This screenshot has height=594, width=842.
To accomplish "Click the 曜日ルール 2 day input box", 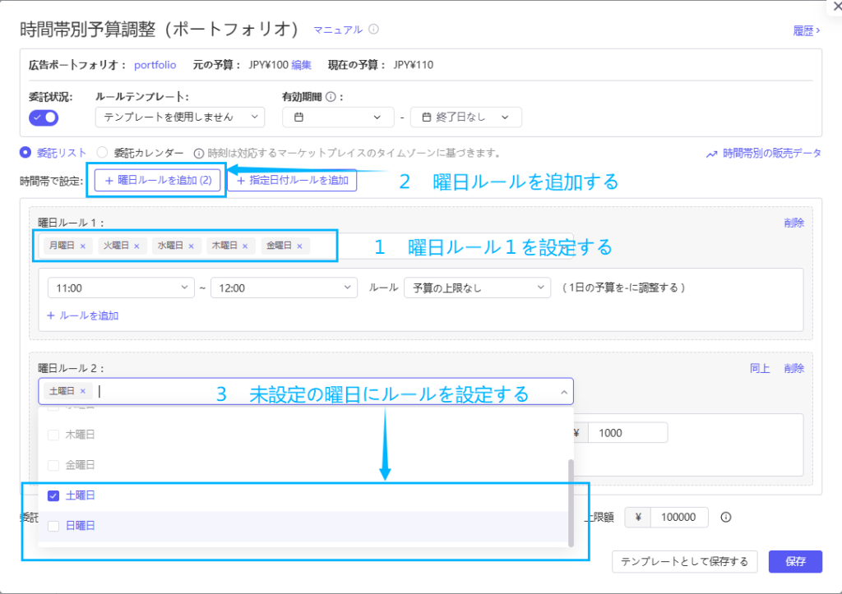I will tap(306, 392).
